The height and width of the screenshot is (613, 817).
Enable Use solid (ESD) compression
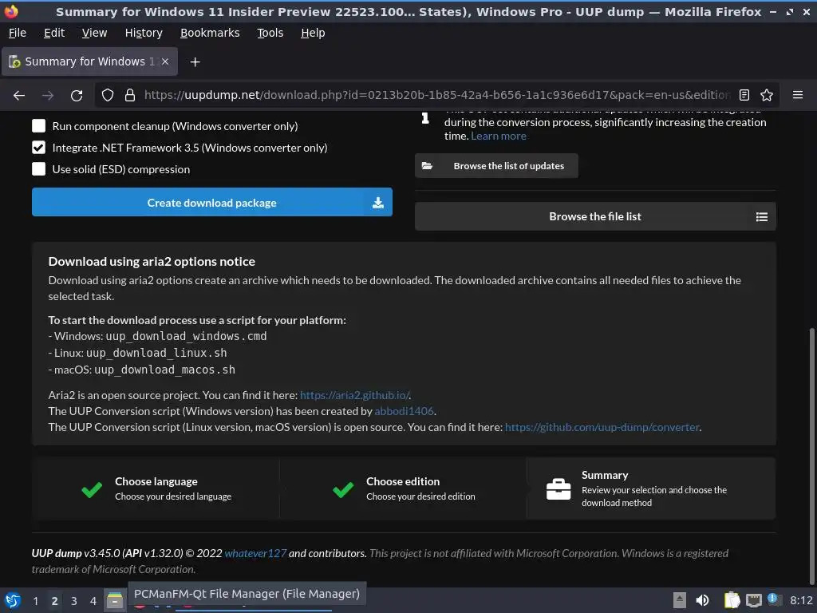tap(38, 169)
